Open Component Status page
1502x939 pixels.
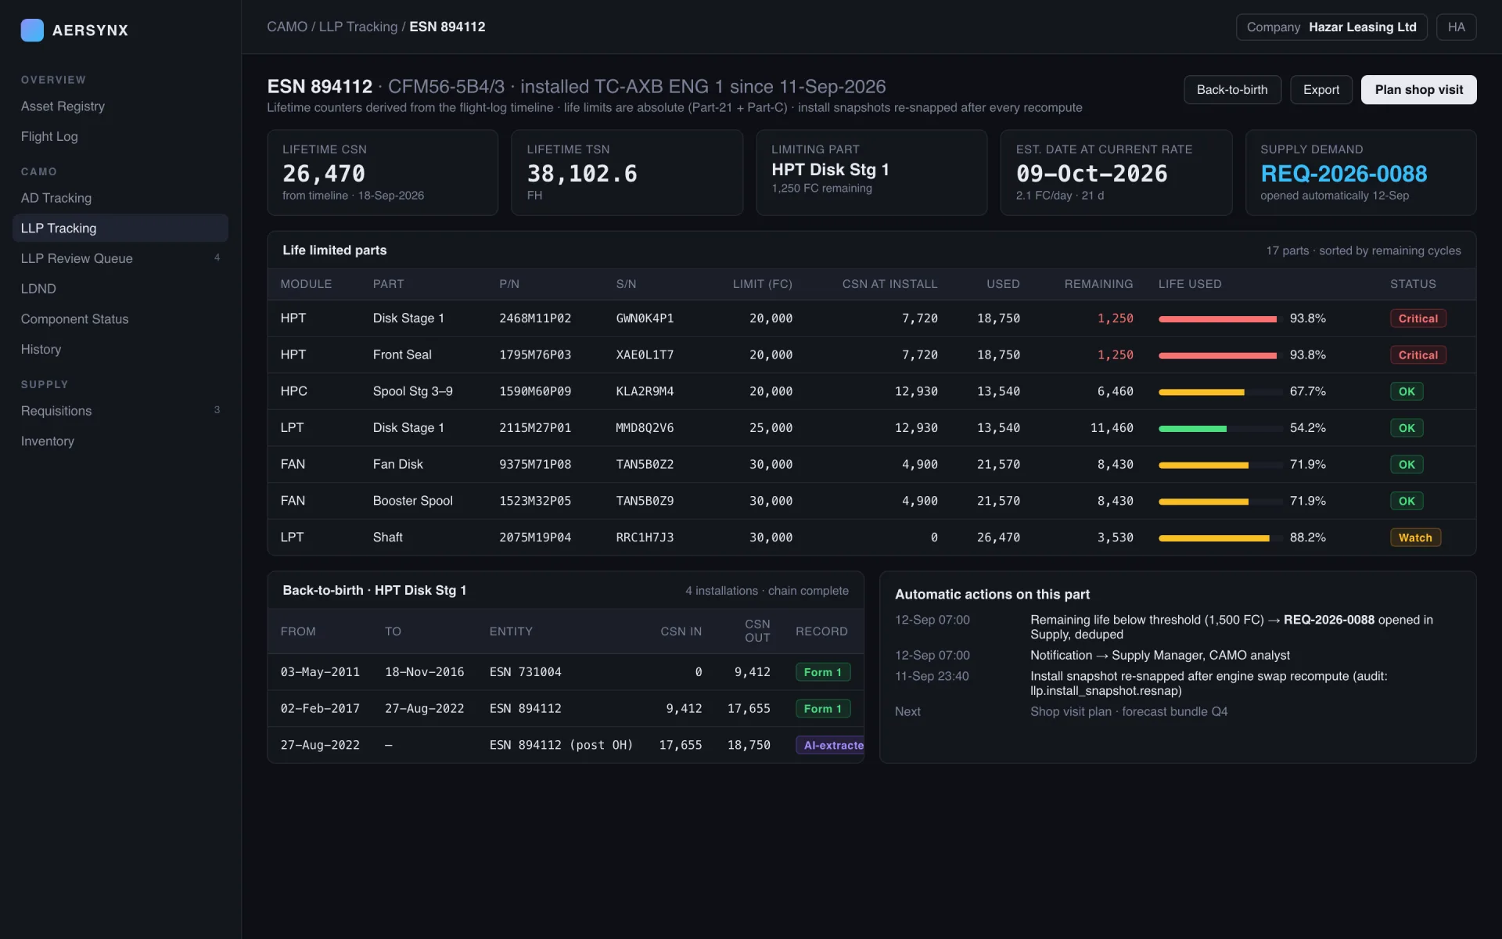(x=74, y=319)
